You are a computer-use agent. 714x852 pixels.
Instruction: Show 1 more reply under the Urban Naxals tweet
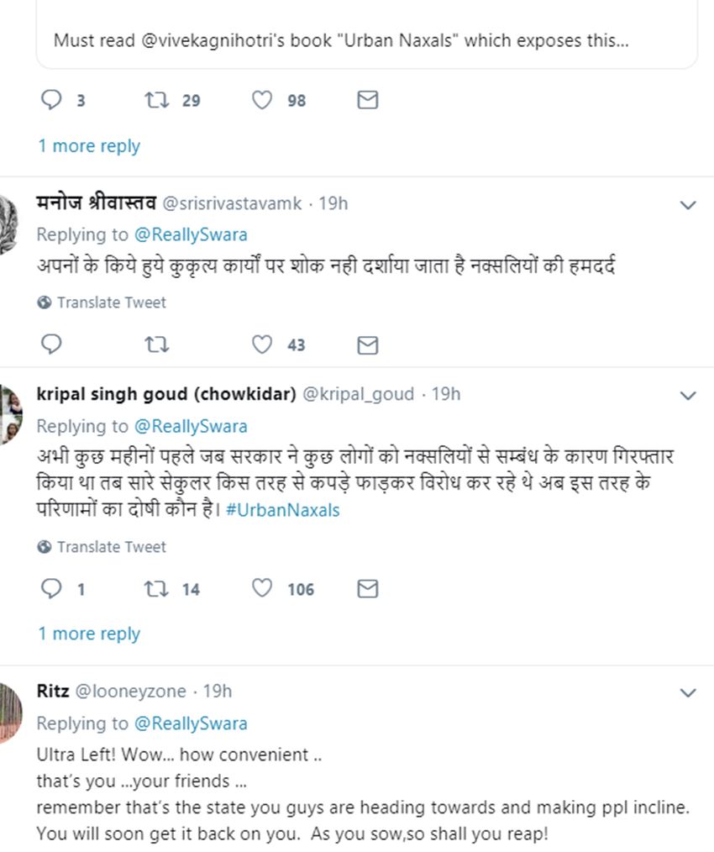89,146
